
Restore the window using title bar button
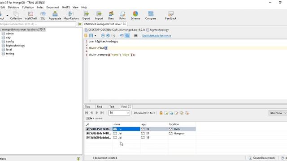coord(280,2)
